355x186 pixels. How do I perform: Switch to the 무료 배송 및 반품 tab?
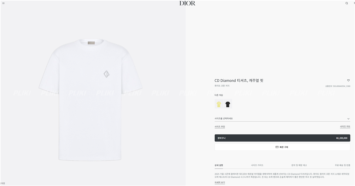342,165
